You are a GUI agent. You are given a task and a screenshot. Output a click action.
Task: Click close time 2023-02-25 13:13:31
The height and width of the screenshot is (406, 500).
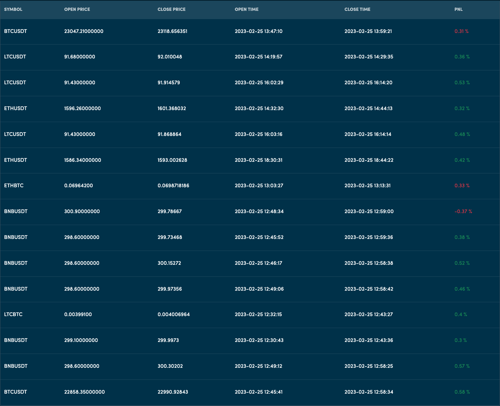[x=368, y=185]
